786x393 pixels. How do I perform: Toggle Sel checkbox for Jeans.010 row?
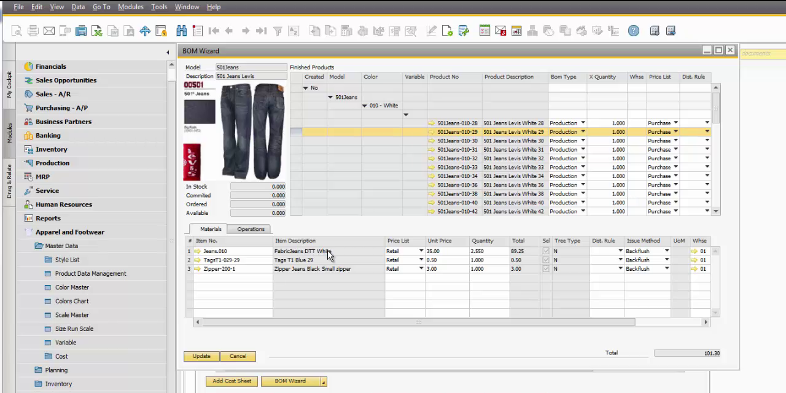(x=546, y=251)
